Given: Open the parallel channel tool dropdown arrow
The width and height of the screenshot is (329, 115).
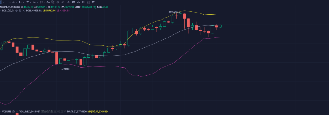Looking at the screenshot, I should [17, 2].
